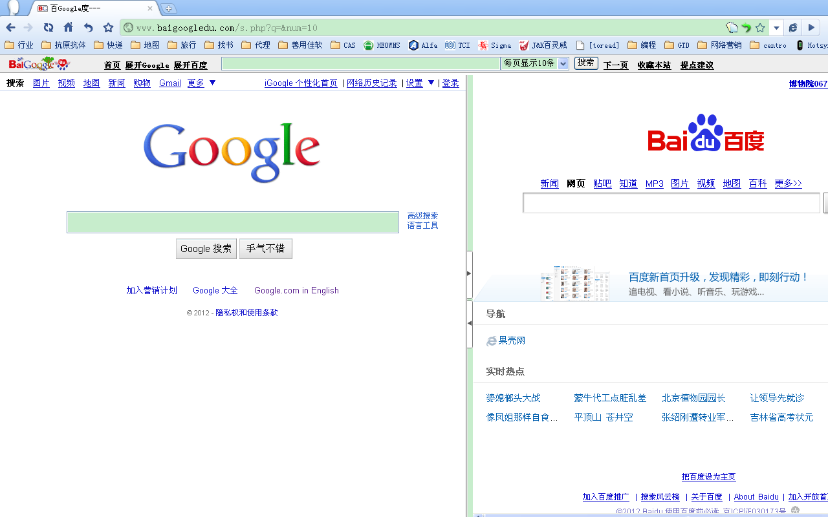The image size is (828, 517).
Task: Click the browser forward arrow
Action: [28, 28]
